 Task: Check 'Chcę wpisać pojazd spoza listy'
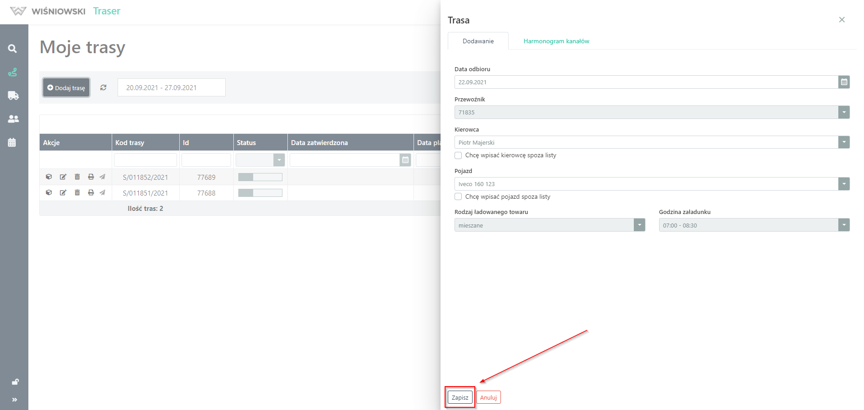(x=458, y=197)
